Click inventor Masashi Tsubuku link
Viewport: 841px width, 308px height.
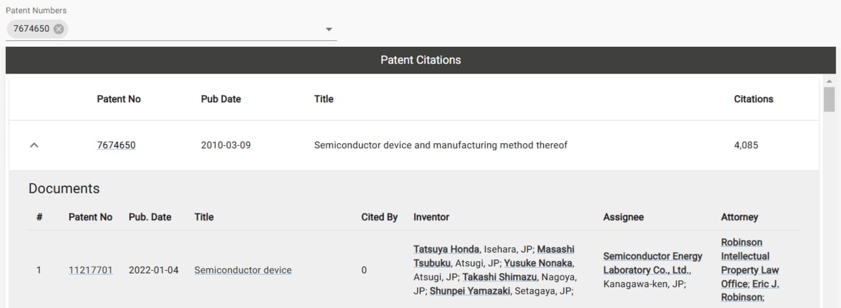(494, 256)
